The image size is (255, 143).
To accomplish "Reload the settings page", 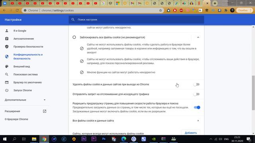I will (x=17, y=10).
